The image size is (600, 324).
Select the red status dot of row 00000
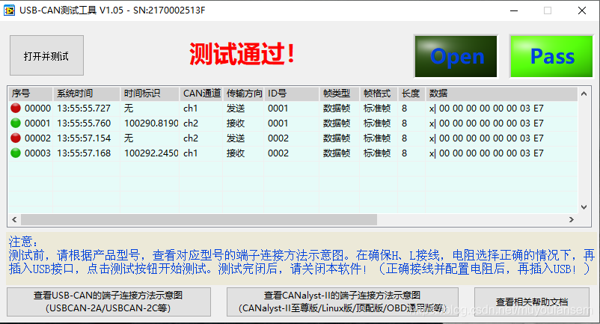click(16, 108)
